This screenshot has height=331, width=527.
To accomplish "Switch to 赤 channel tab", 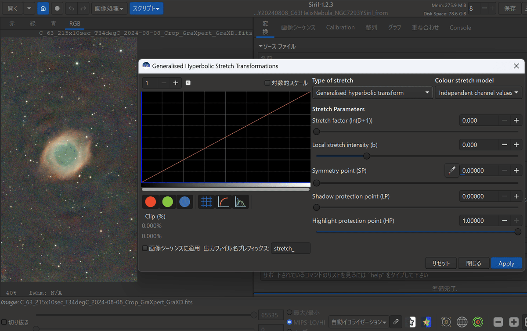I will (x=12, y=24).
